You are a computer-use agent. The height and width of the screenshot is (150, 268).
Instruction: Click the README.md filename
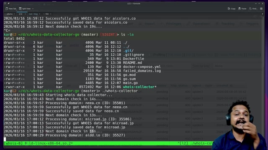[x=132, y=63]
